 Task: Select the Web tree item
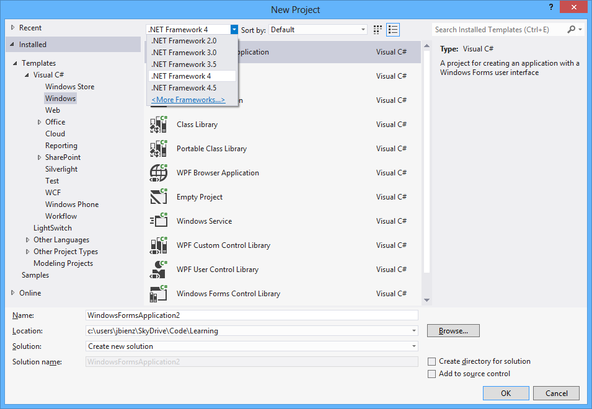click(x=53, y=110)
